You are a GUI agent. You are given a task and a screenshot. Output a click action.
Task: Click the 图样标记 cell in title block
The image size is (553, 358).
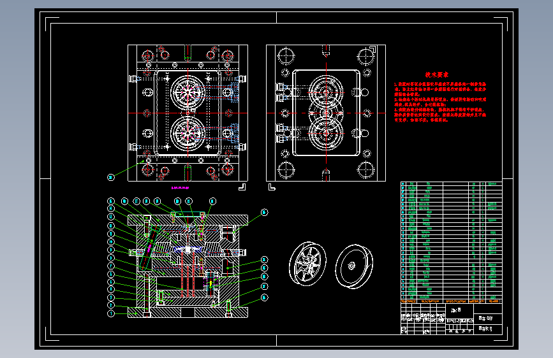click(488, 318)
